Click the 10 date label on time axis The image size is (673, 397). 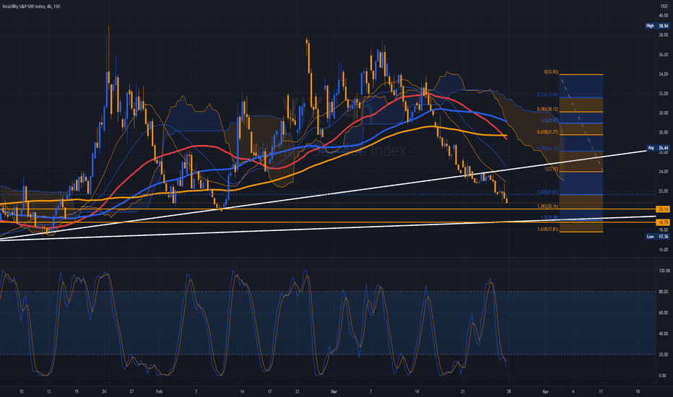pos(21,391)
